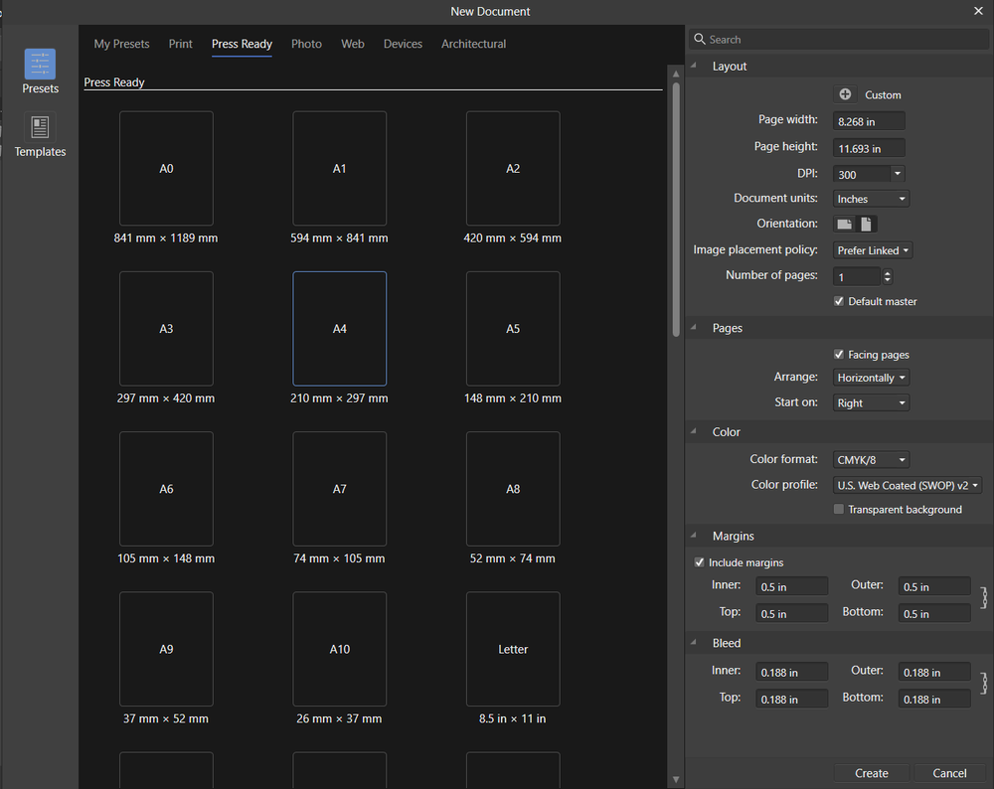Select the A2 preset thumbnail
994x789 pixels.
pos(513,169)
